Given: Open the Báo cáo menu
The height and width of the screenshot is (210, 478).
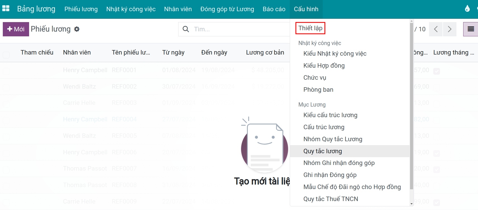Looking at the screenshot, I should point(274,9).
